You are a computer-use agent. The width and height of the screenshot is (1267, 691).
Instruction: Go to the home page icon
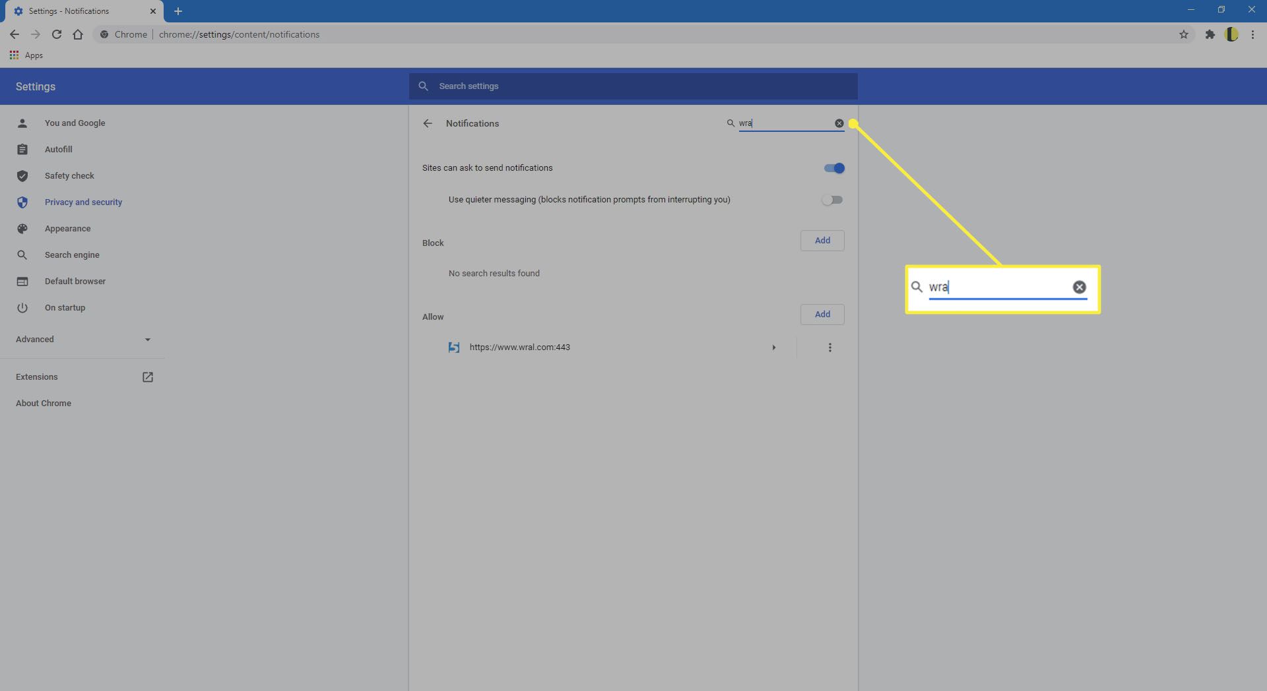[x=78, y=34]
